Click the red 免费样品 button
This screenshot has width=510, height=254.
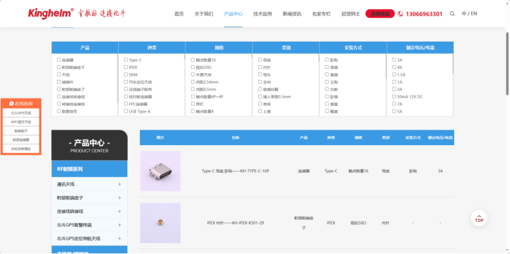point(380,14)
